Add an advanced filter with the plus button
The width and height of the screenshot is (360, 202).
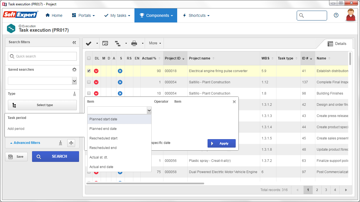(x=71, y=143)
